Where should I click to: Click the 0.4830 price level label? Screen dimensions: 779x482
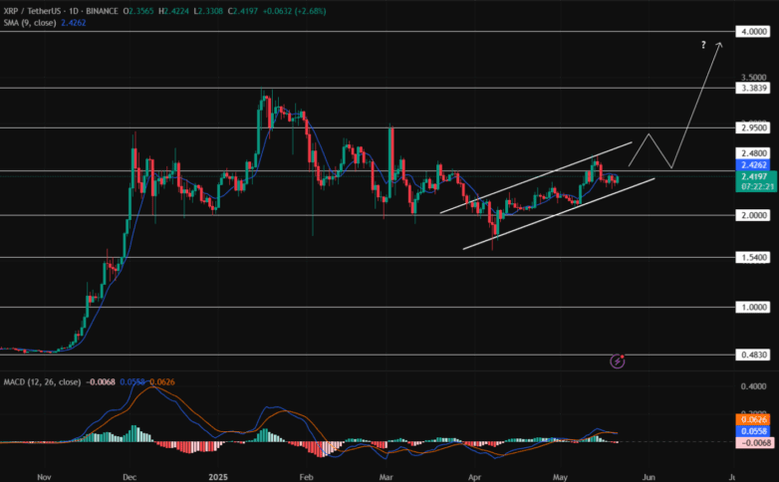[752, 355]
